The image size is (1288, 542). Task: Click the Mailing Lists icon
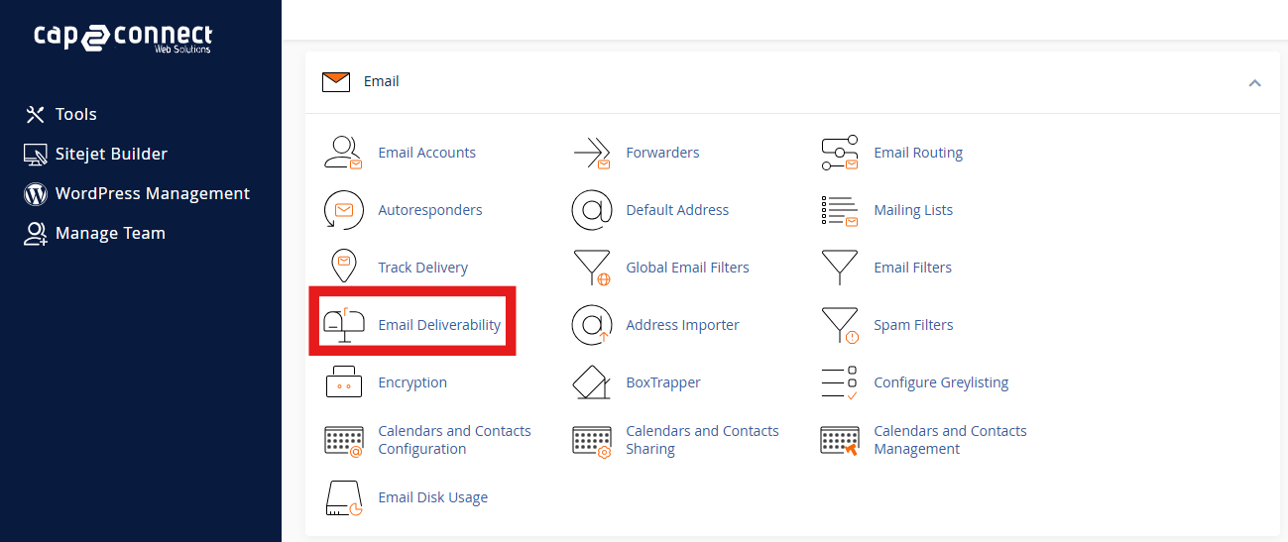click(840, 210)
